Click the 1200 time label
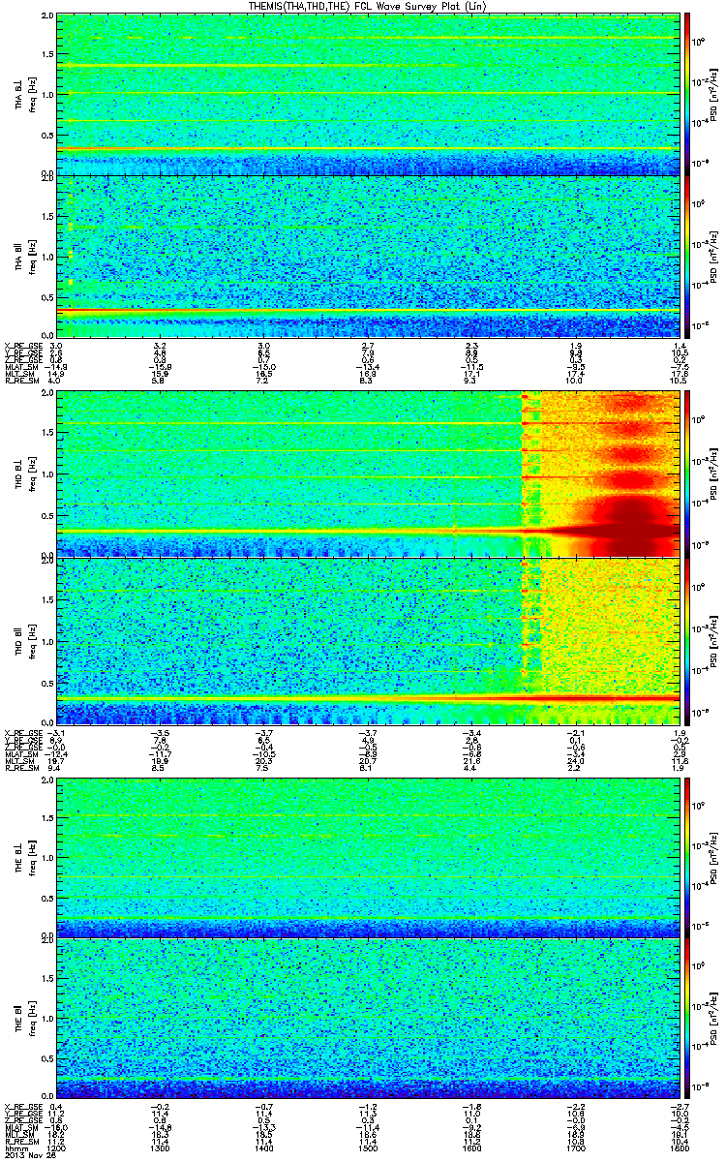This screenshot has height=1162, width=726. coord(57,1149)
